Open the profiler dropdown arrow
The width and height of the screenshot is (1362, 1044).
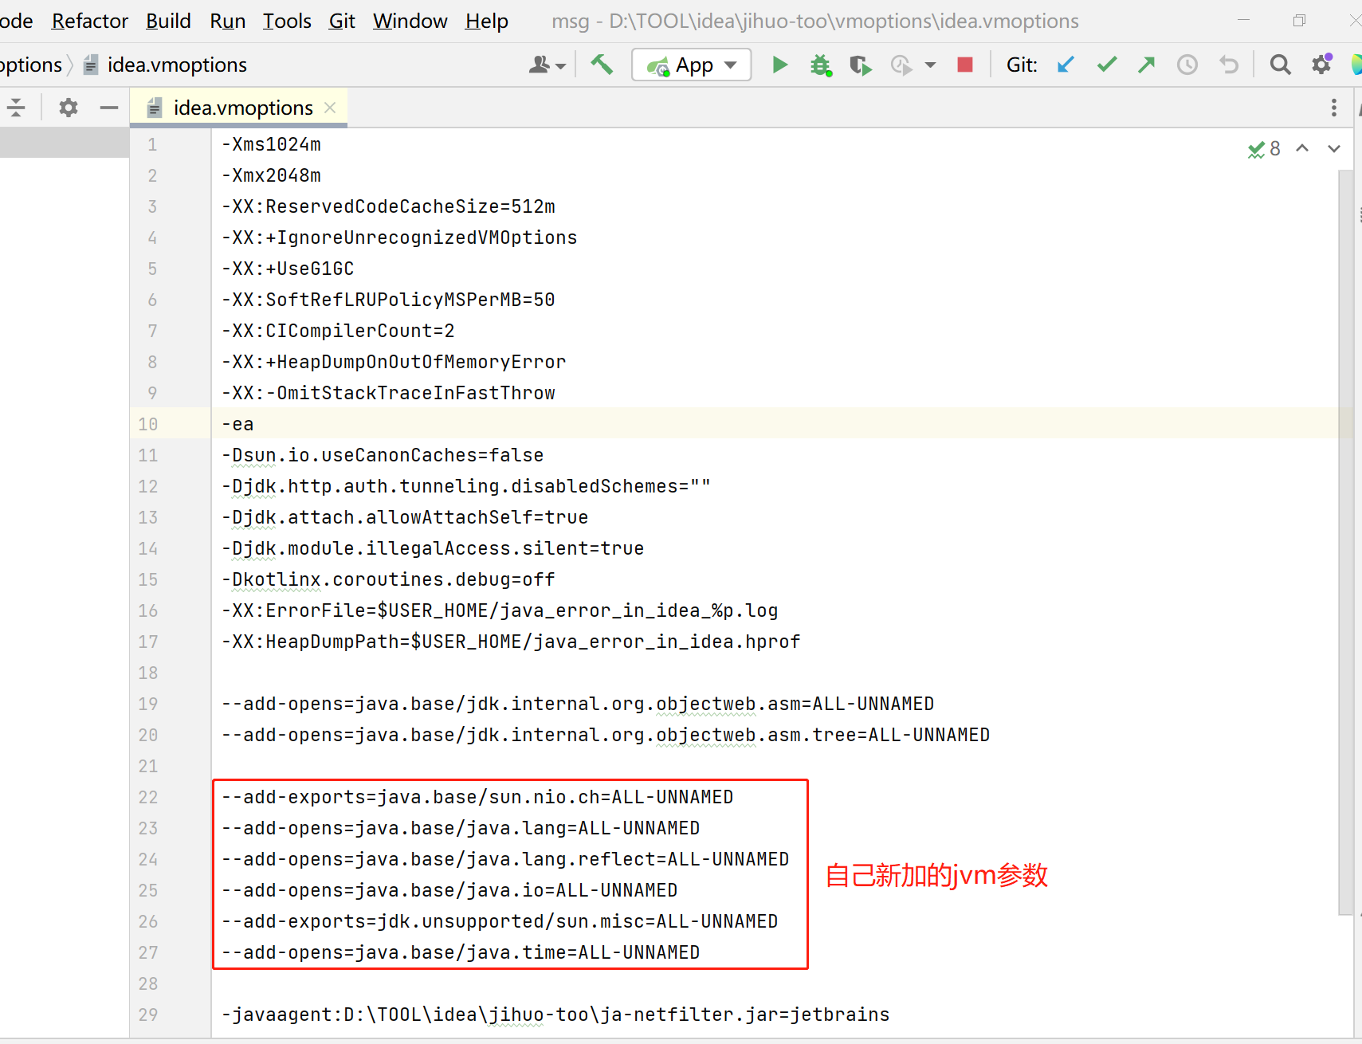pos(931,65)
